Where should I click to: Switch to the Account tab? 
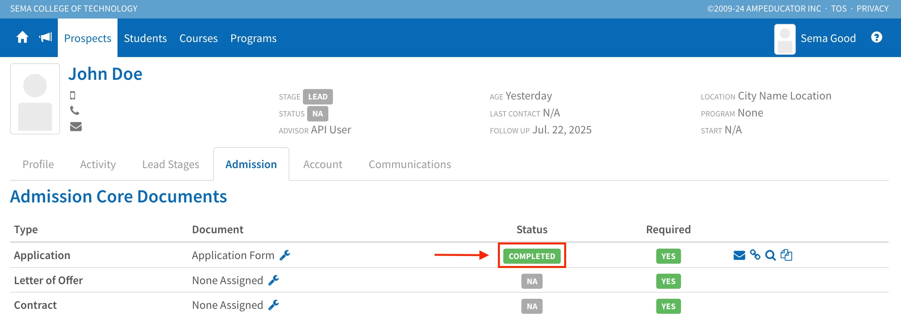point(323,164)
